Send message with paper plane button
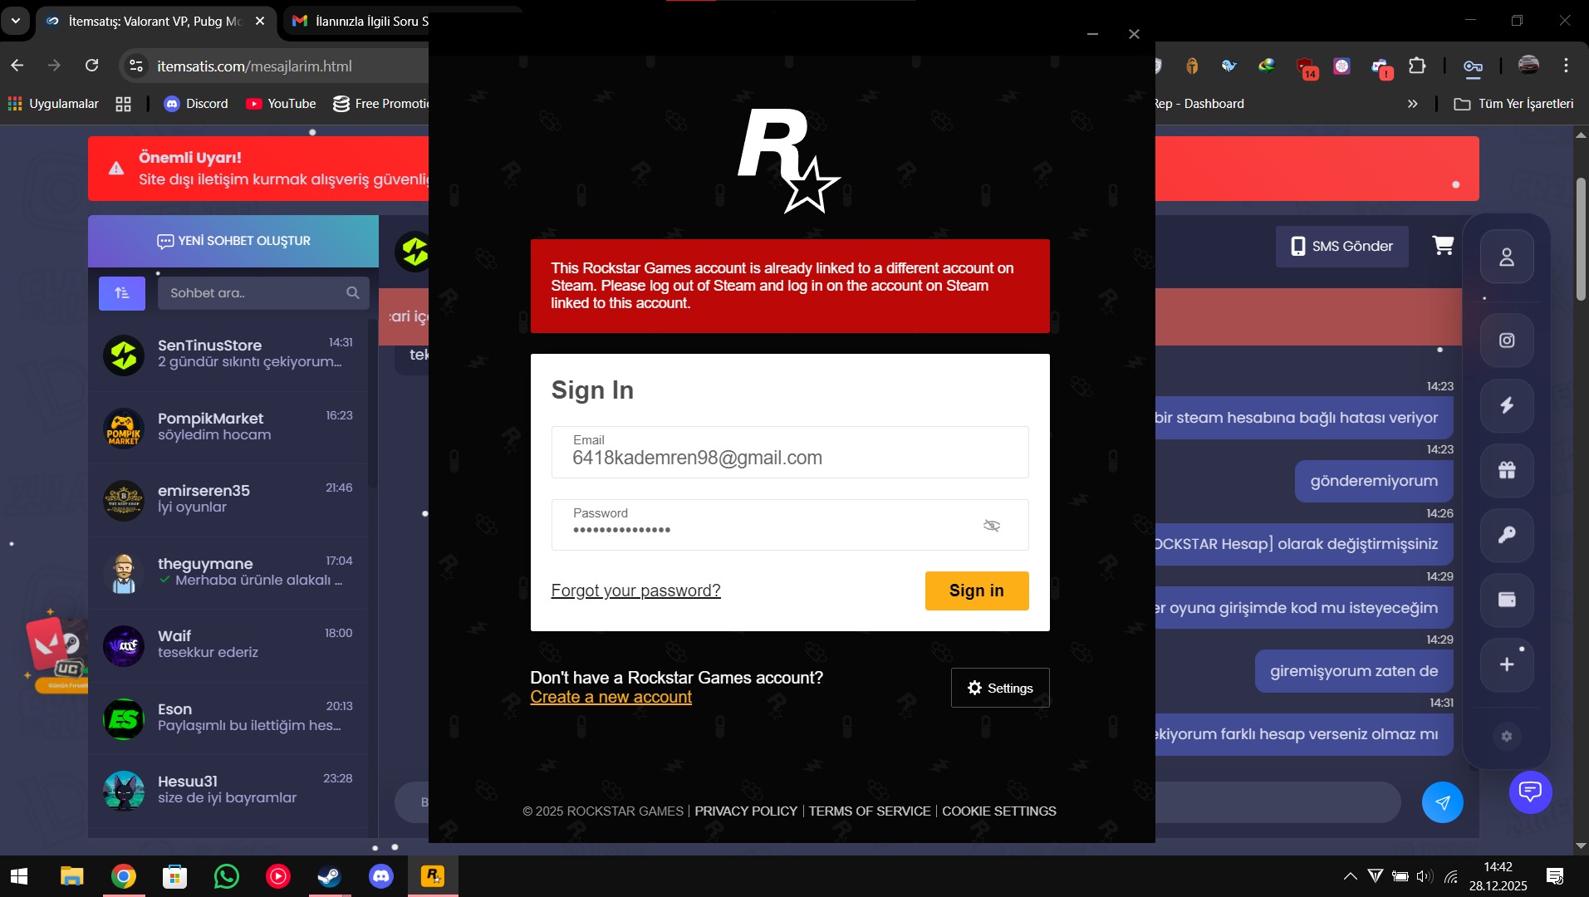 click(1443, 802)
